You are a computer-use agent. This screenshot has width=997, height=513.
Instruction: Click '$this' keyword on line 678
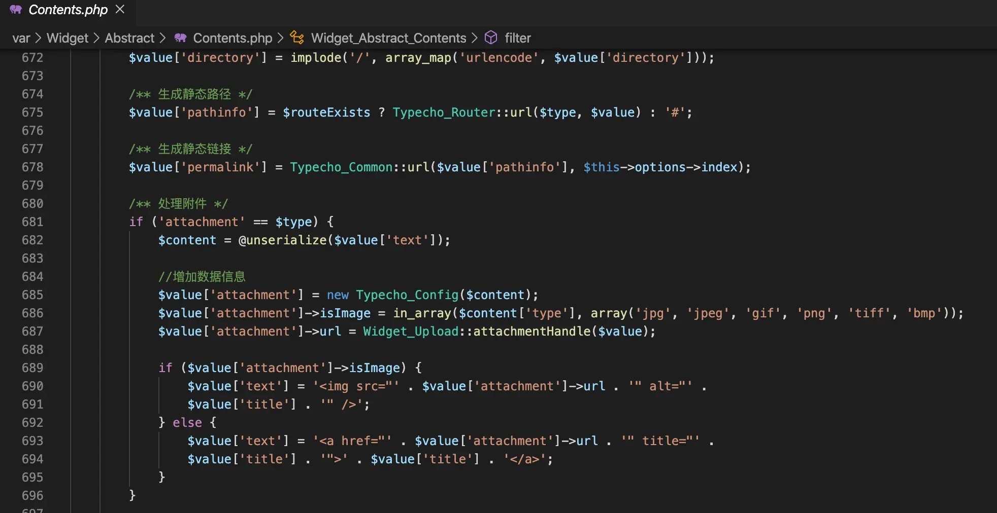coord(602,167)
